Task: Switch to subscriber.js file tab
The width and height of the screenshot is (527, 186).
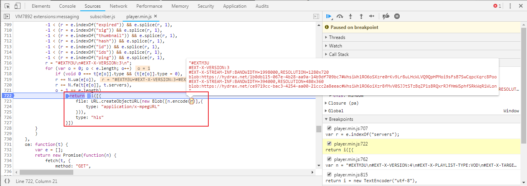Action: (x=103, y=17)
